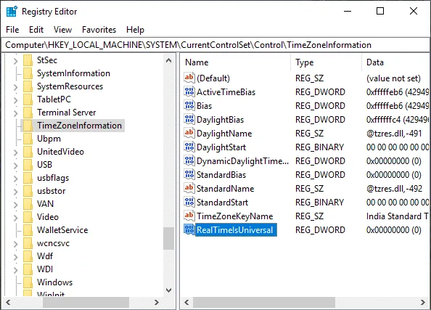
Task: Click the StSec folder icon
Action: pyautogui.click(x=28, y=60)
